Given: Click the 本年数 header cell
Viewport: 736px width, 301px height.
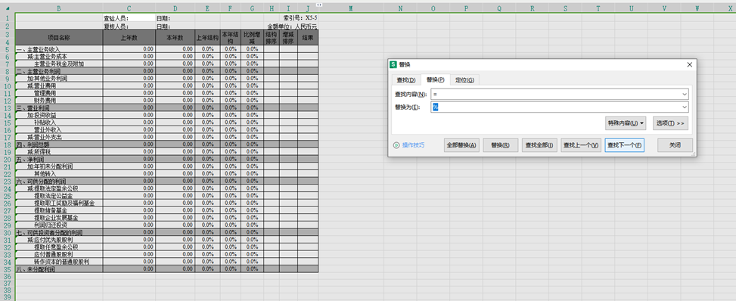Looking at the screenshot, I should coord(175,38).
